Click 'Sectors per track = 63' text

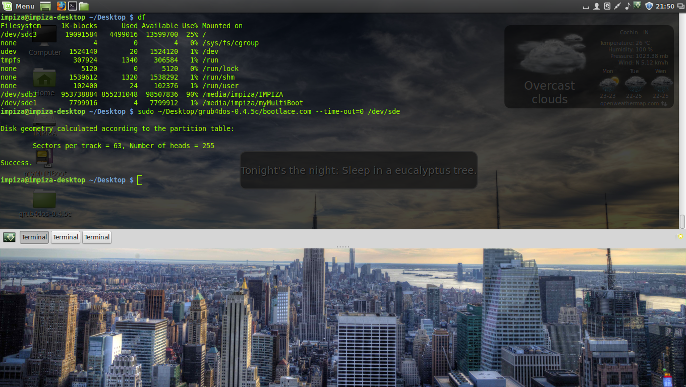(x=79, y=146)
